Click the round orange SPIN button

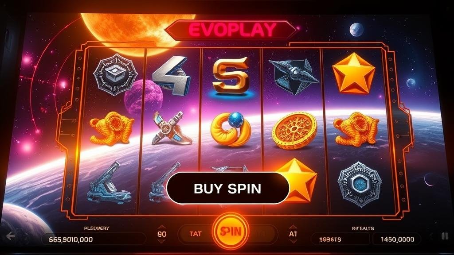pos(231,231)
